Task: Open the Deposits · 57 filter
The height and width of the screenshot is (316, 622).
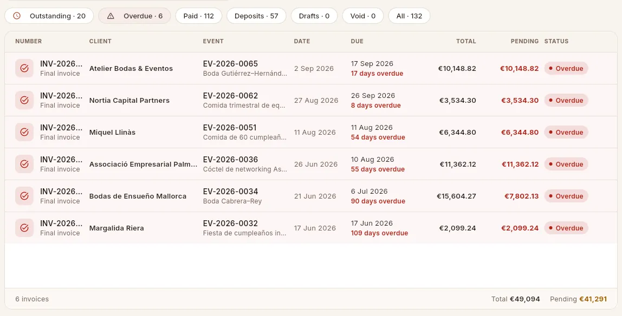Action: 256,16
